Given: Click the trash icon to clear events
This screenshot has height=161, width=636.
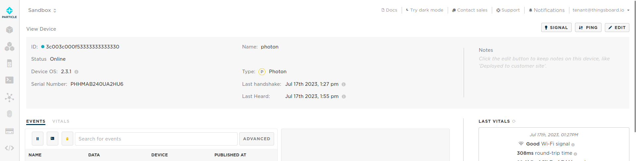Looking at the screenshot, I should (x=67, y=139).
